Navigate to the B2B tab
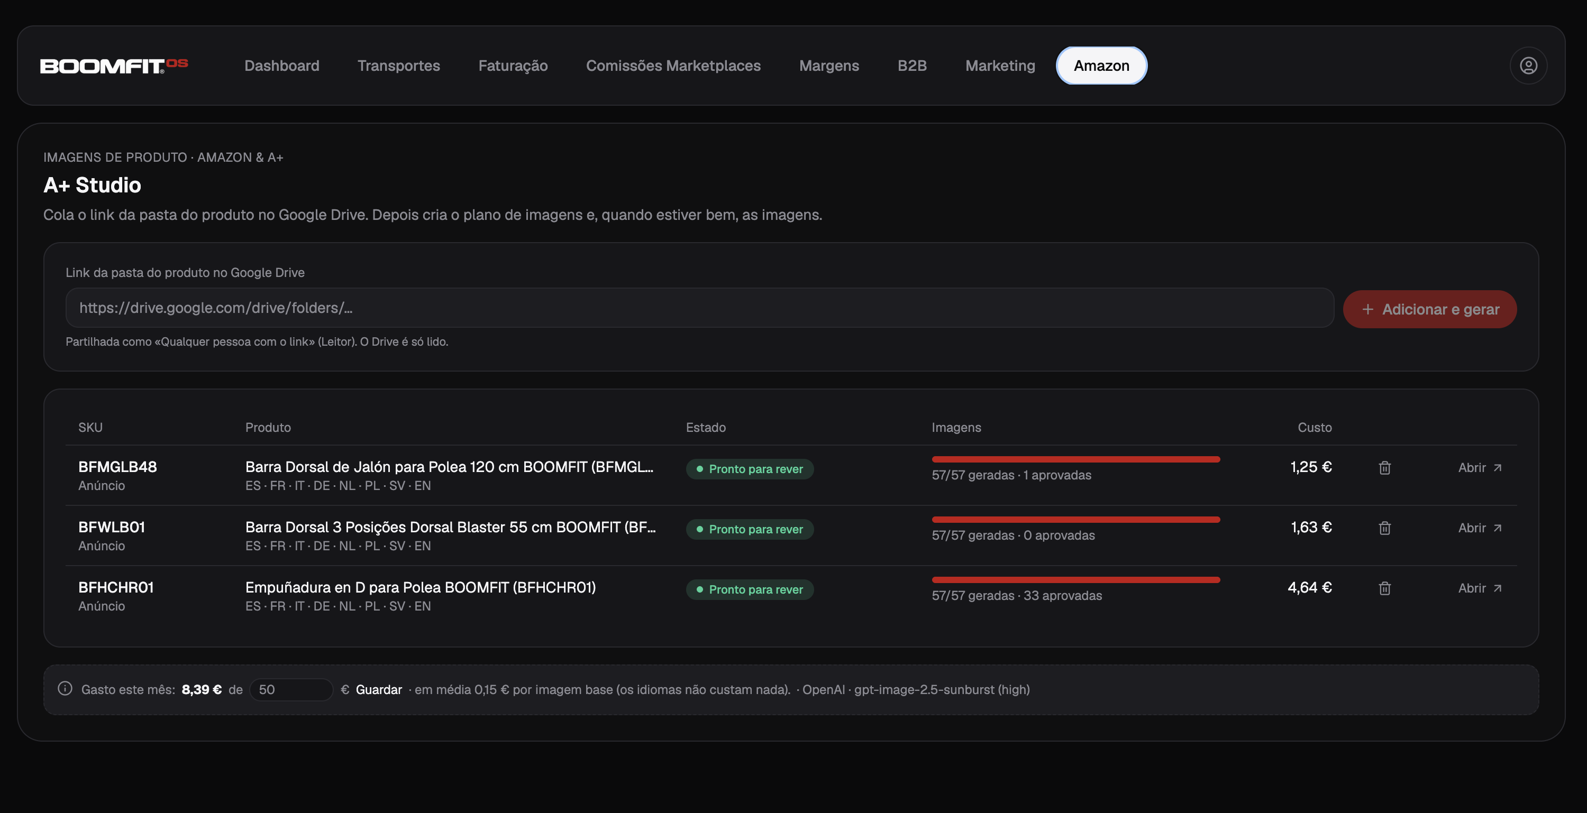This screenshot has width=1587, height=813. coord(912,65)
